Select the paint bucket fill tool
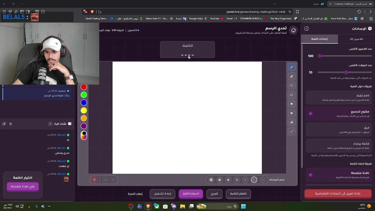 [x=292, y=122]
